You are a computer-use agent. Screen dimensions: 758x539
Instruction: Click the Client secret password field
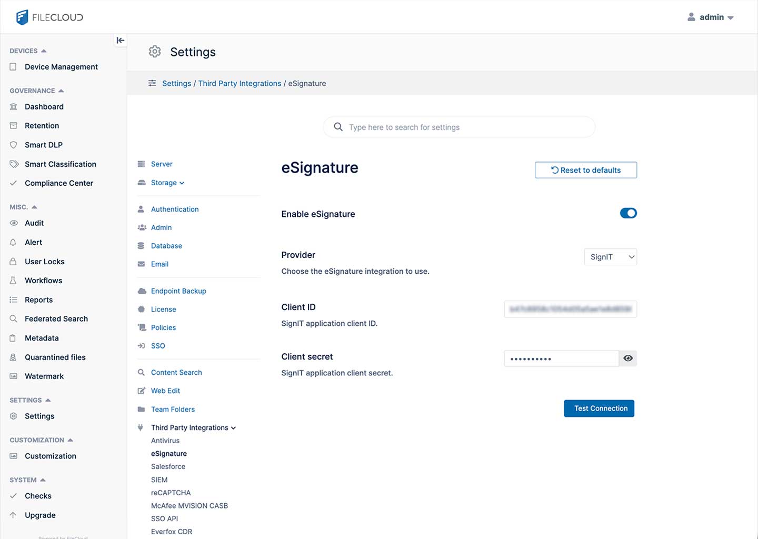(561, 358)
